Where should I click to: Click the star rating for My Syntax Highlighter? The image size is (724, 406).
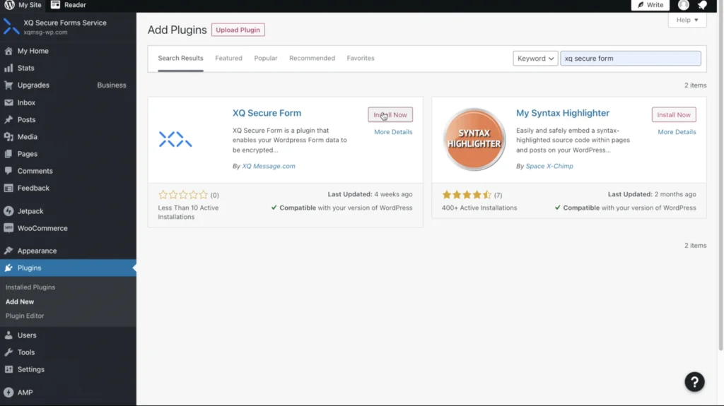tap(467, 195)
